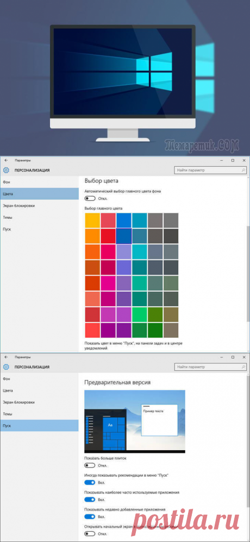250x542 pixels.
Task: Disable showing most used applications switch
Action: click(90, 499)
